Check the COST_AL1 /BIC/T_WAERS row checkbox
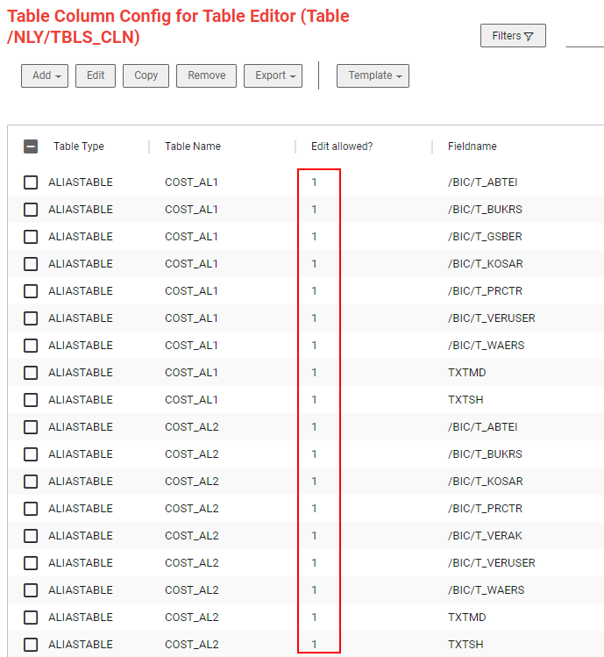The image size is (604, 657). (x=31, y=346)
